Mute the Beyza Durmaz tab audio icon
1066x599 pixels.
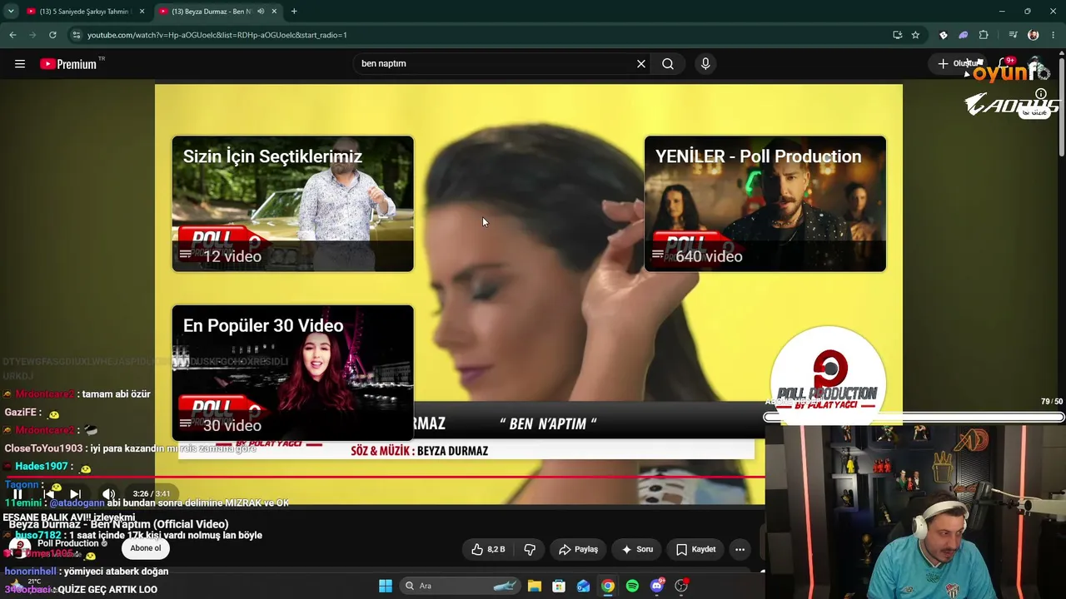pos(261,12)
